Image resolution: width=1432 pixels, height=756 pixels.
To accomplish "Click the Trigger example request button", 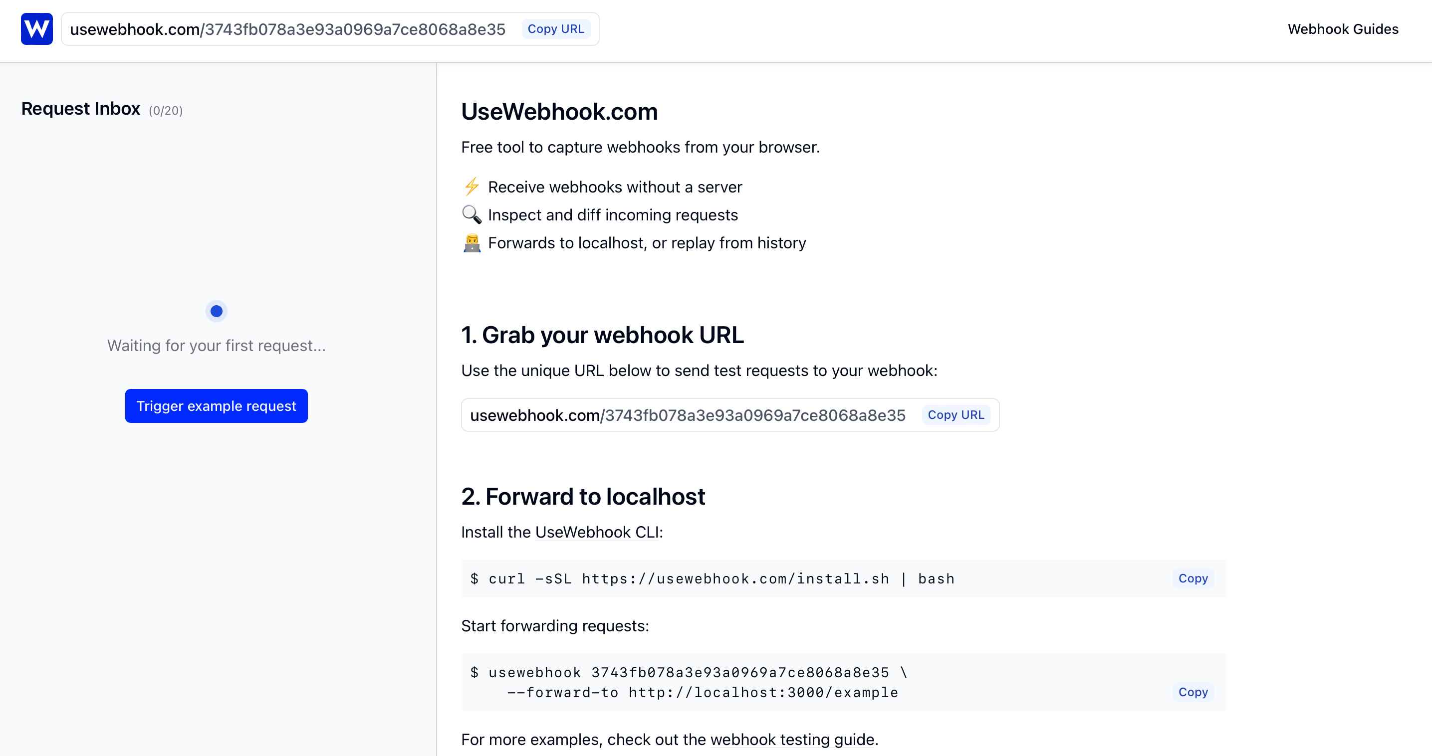I will click(x=216, y=406).
